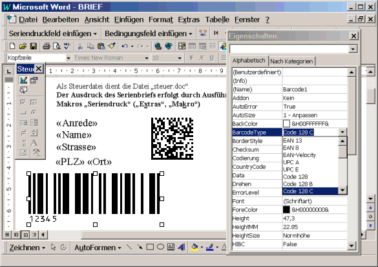Click ruler tab alignment selector L
The width and height of the screenshot is (378, 267).
coord(8,71)
